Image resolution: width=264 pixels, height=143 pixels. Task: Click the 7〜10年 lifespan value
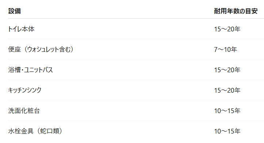pos(225,50)
